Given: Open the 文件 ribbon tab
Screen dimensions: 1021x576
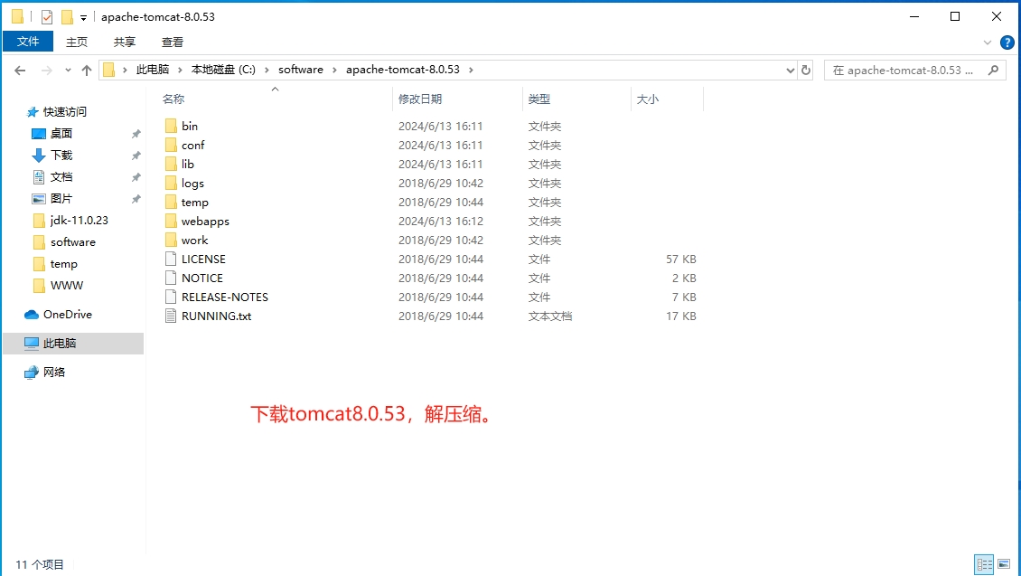Looking at the screenshot, I should pyautogui.click(x=28, y=41).
